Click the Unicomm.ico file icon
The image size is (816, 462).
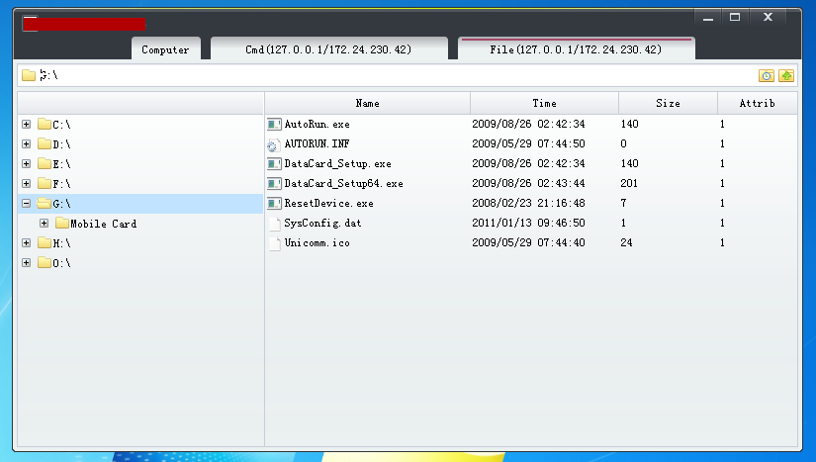pos(274,243)
